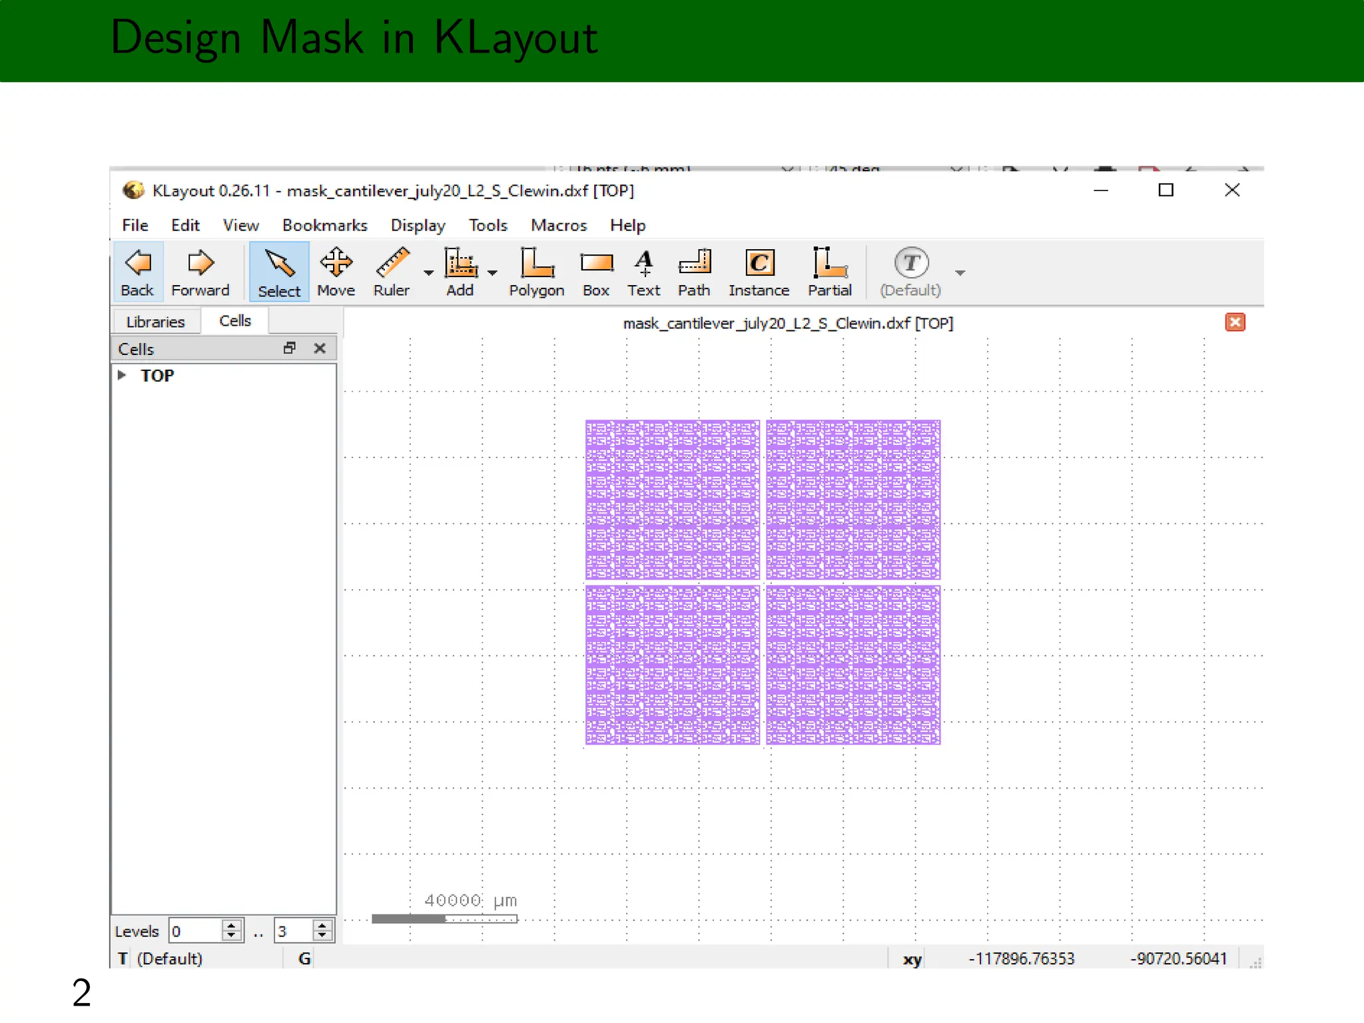
Task: Activate the Ruler tool
Action: (x=392, y=272)
